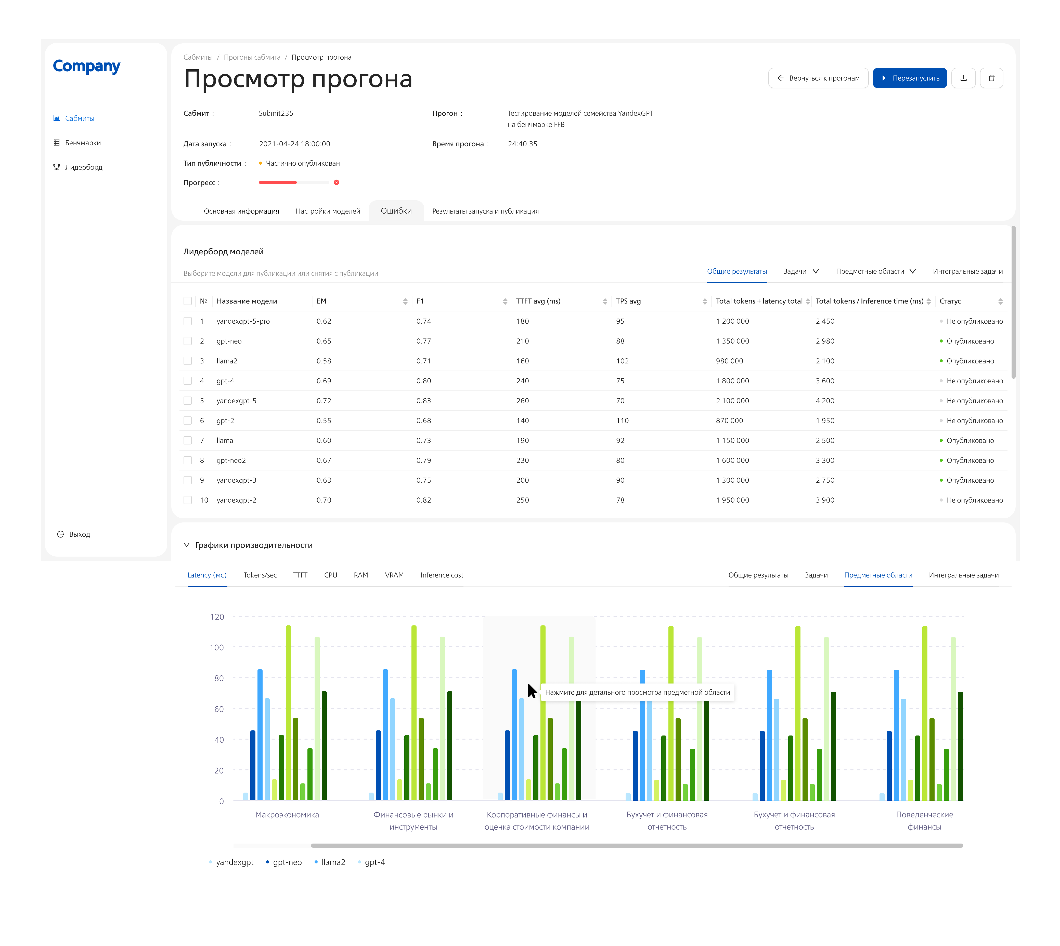This screenshot has height=946, width=1060.
Task: Click the Выход logout icon
Action: tap(60, 534)
